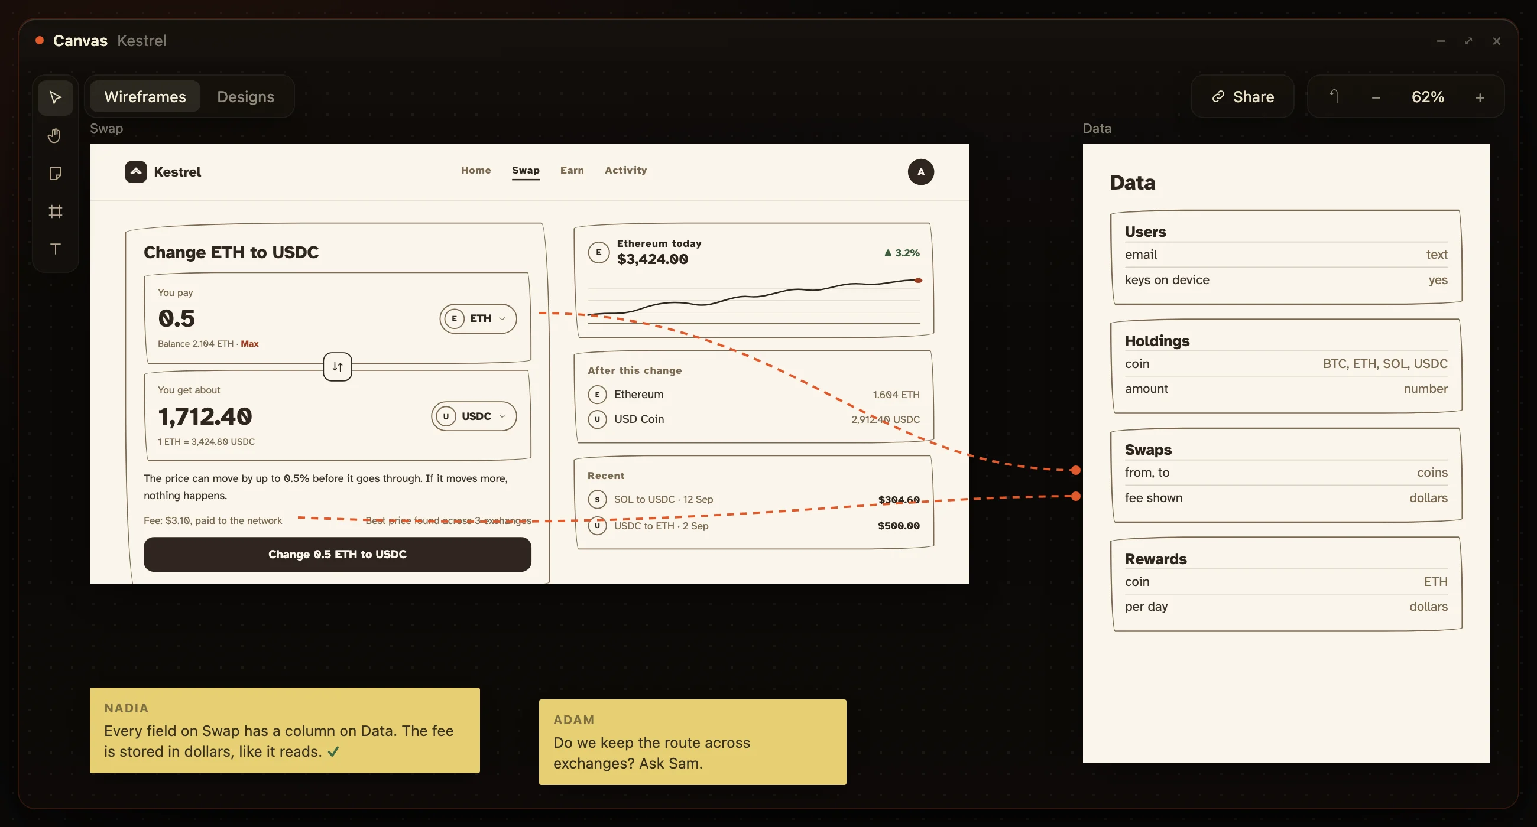Open the USDC coin dropdown

pyautogui.click(x=474, y=416)
